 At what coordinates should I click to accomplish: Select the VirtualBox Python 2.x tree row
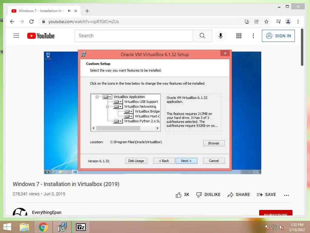142,121
